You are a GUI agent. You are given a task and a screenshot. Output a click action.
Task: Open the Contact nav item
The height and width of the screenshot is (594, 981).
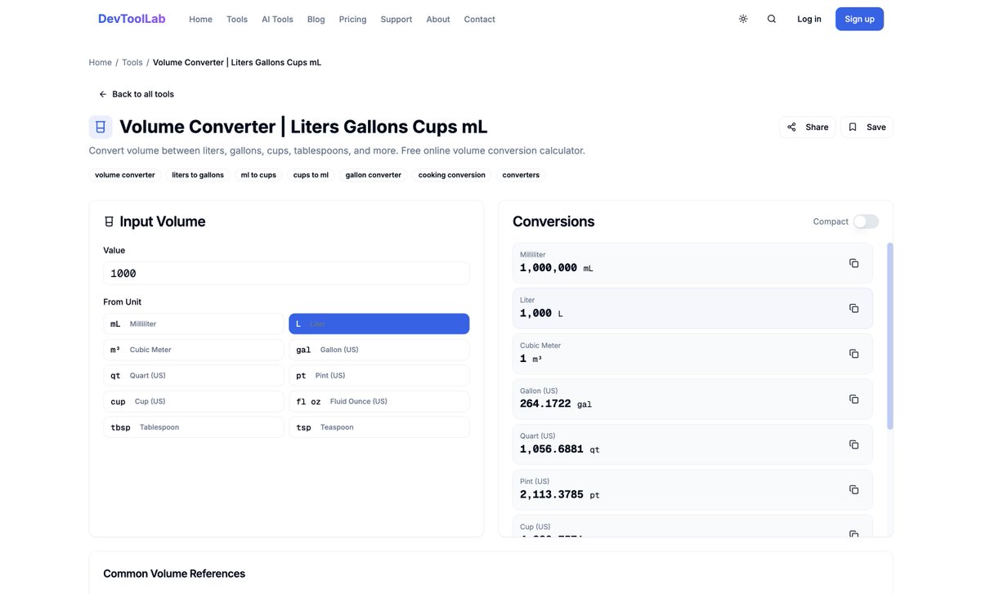coord(480,19)
